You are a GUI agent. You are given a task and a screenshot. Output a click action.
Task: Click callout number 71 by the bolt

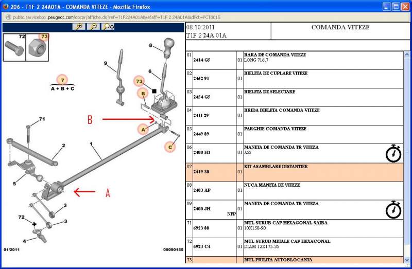pos(42,119)
